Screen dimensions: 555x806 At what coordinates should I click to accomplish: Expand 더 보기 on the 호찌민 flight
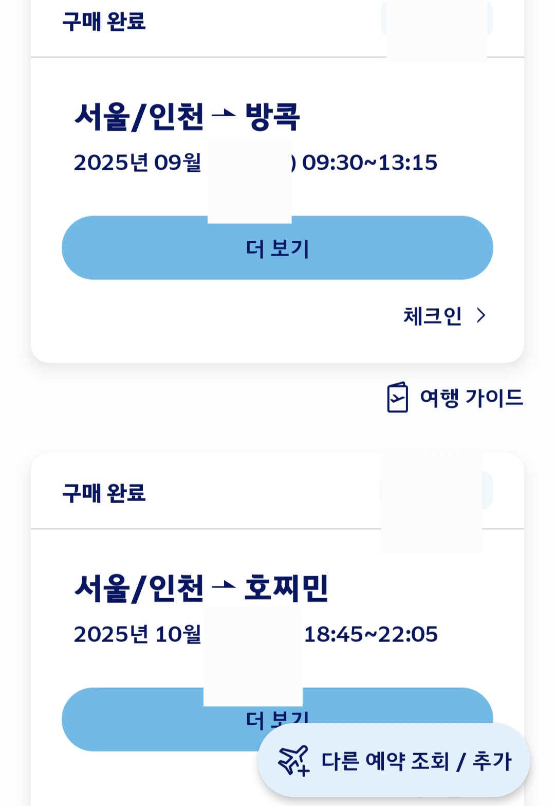point(154,719)
